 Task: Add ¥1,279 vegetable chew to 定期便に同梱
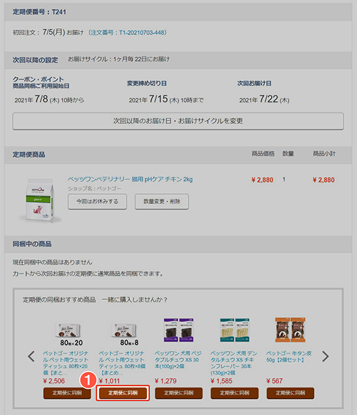178,393
